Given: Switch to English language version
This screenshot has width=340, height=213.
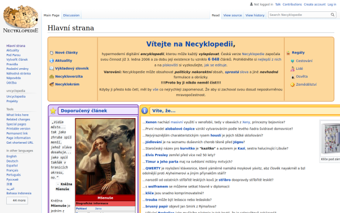Looking at the screenshot, I should (x=11, y=157).
